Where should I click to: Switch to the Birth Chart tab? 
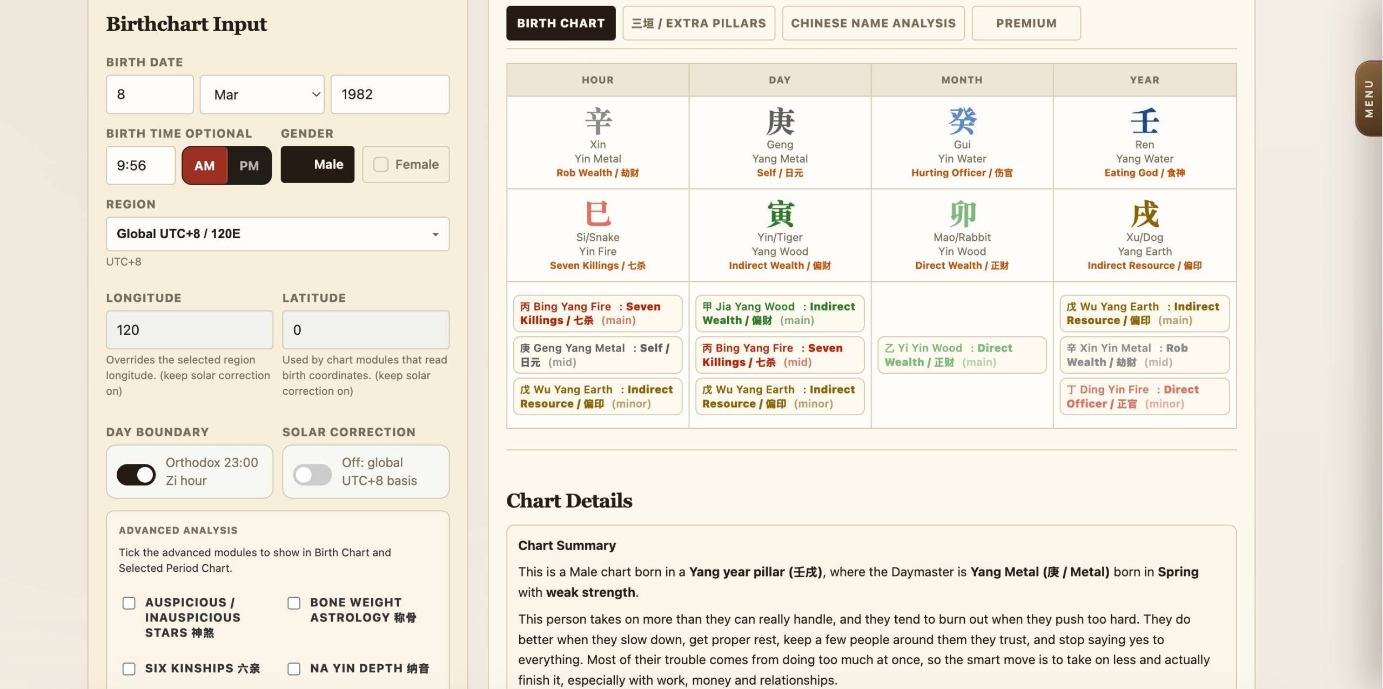(x=561, y=23)
